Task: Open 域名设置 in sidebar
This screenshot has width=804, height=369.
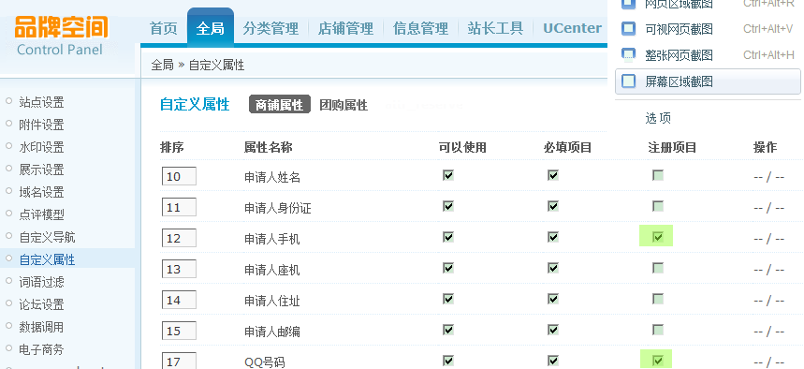Action: 41,192
